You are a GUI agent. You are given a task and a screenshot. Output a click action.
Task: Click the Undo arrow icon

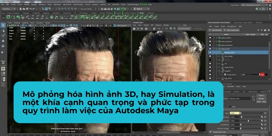pos(31,9)
